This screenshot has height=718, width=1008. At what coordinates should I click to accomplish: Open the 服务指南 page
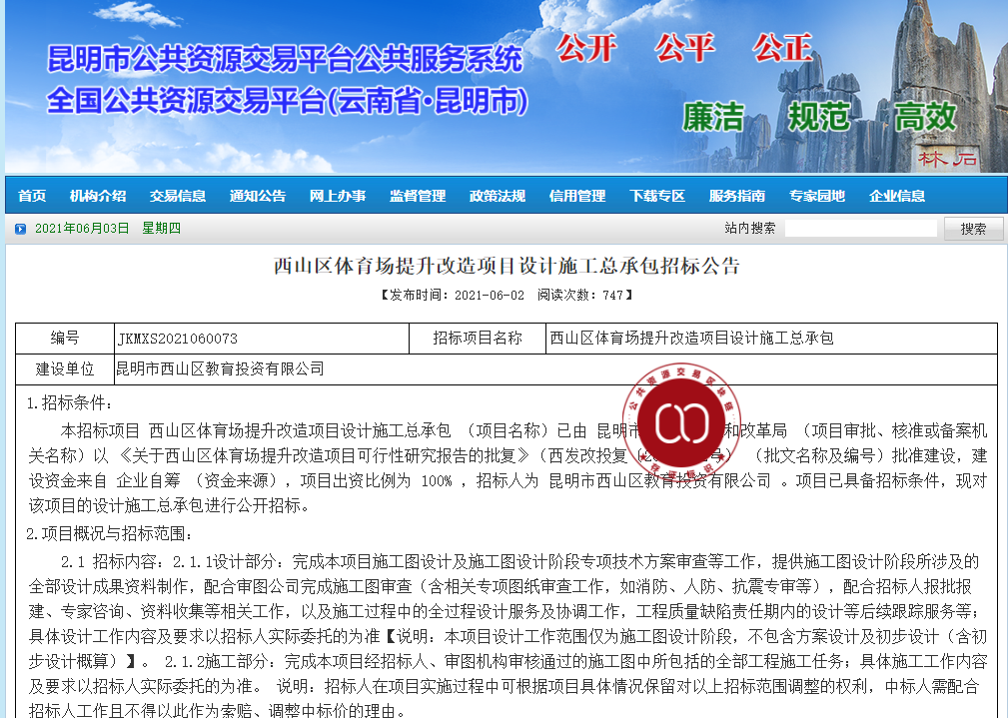click(x=736, y=196)
